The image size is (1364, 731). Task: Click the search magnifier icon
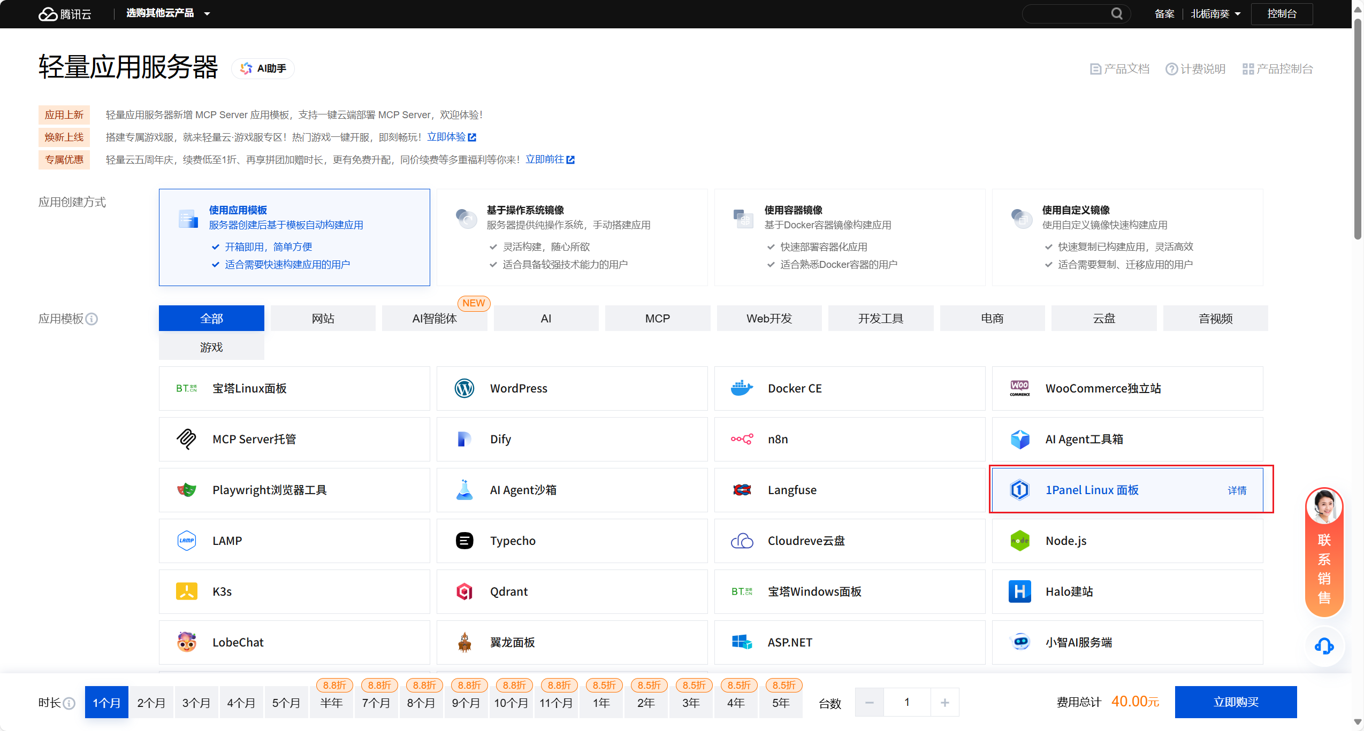1117,13
